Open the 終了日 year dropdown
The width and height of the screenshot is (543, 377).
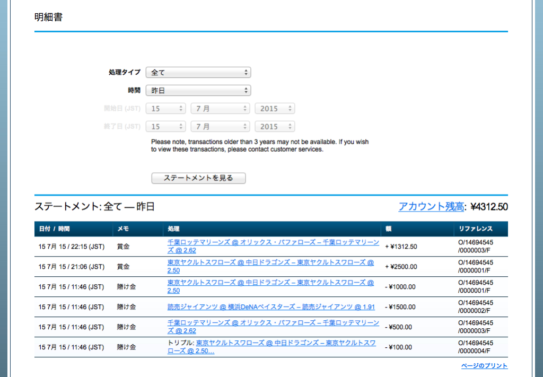[274, 127]
